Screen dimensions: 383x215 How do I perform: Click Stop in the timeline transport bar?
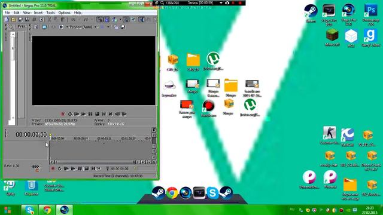(86, 168)
